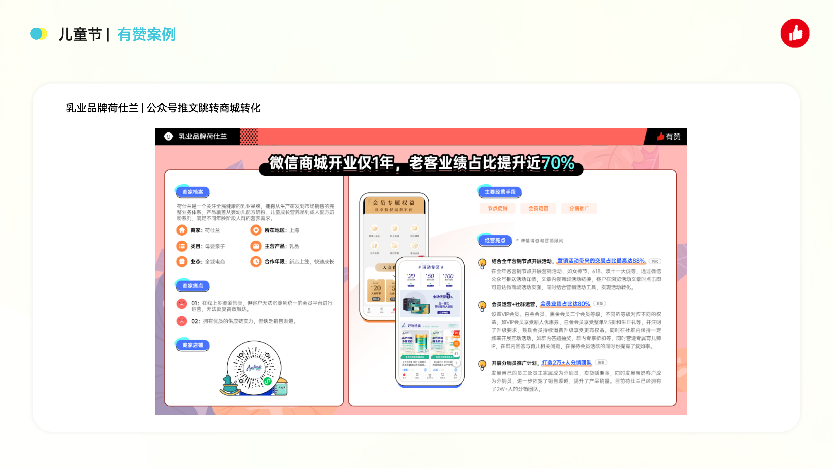Click the 主要经营手段 label badge
The image size is (833, 468).
[x=500, y=192]
